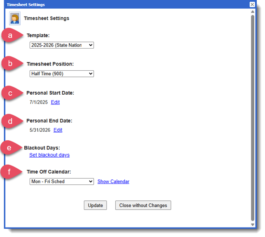Click the scrollbar up arrow
Image resolution: width=265 pixels, height=237 pixels.
(253, 12)
